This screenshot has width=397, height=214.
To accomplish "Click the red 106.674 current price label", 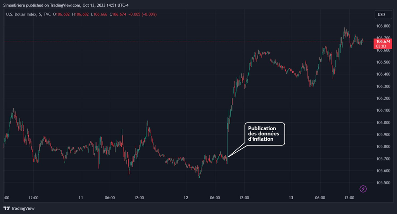I will click(383, 41).
